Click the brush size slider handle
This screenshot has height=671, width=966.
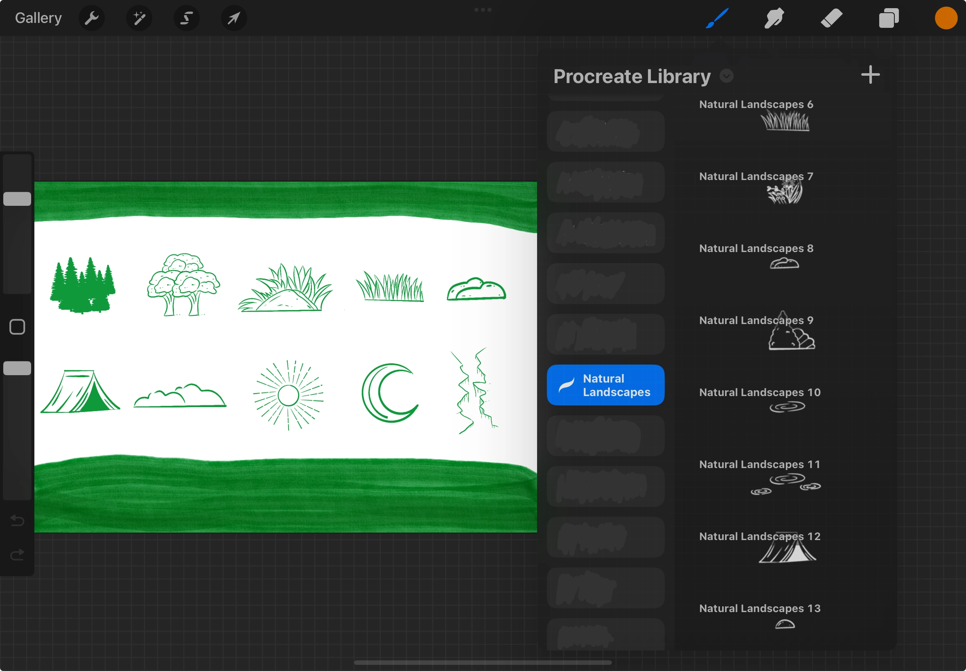(17, 199)
